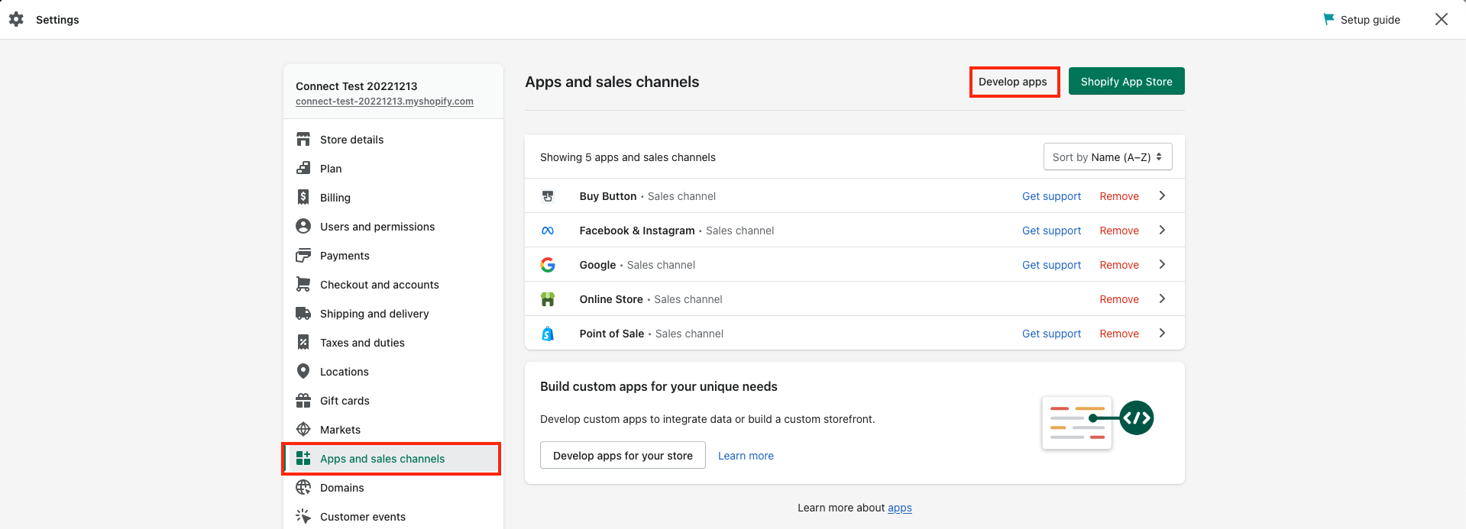Expand the Google row chevron

1162,264
